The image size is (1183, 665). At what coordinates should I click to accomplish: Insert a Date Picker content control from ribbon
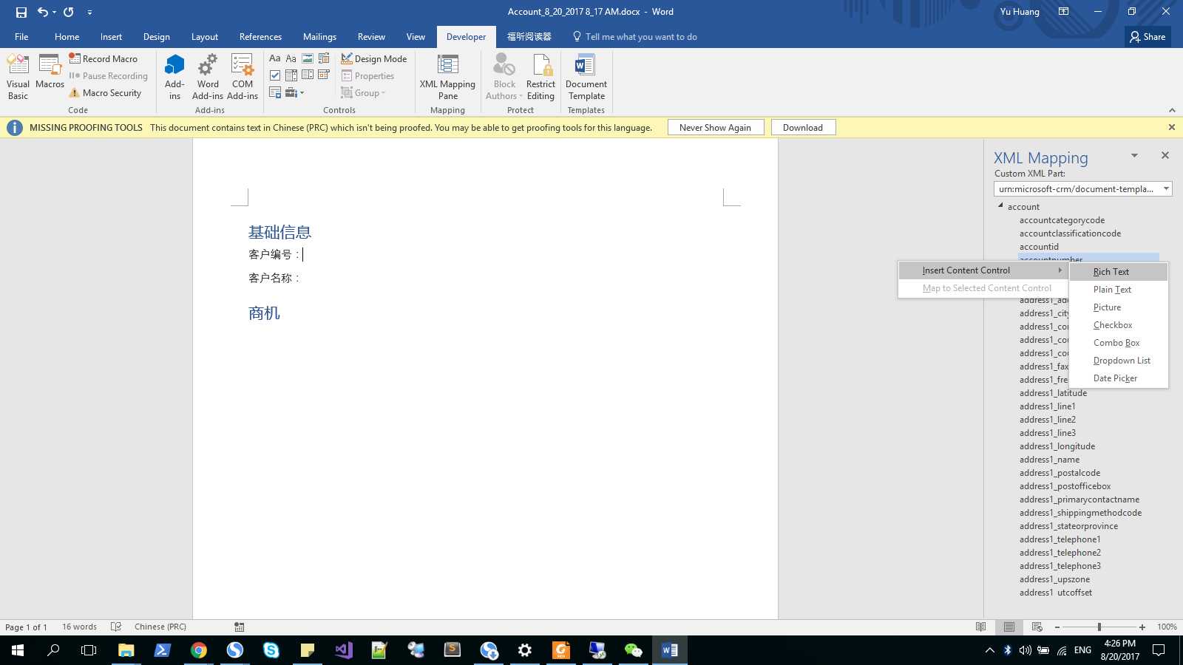(x=324, y=75)
